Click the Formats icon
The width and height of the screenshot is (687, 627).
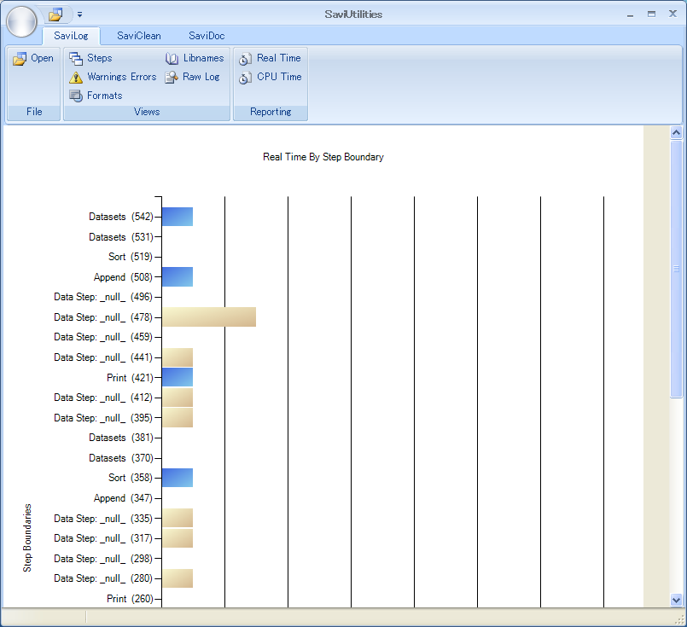76,96
